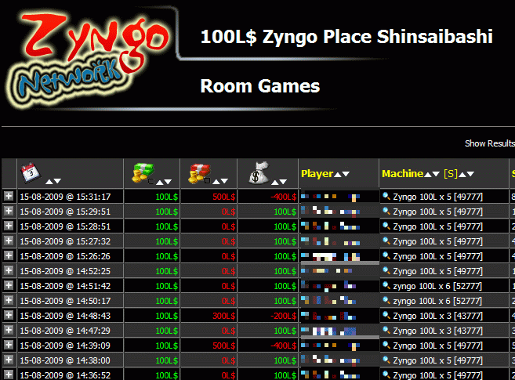Click magnifier icon in the 15:29:51 row
The image size is (515, 380).
pos(386,211)
